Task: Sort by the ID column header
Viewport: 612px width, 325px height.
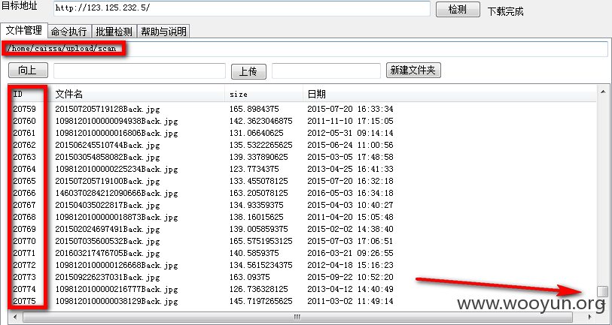Action: pos(29,94)
